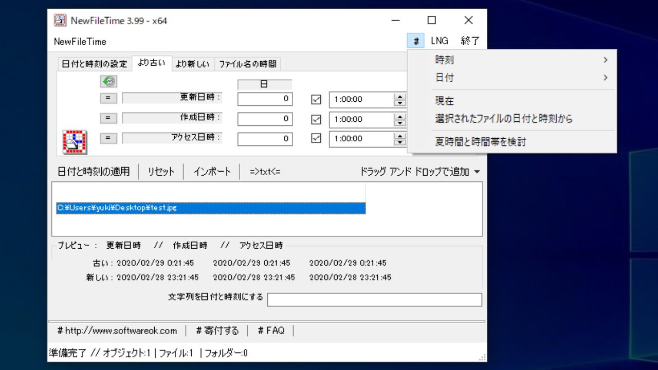The height and width of the screenshot is (370, 658).
Task: Click the 1:00:00 time field for アクセス日時
Action: [361, 138]
